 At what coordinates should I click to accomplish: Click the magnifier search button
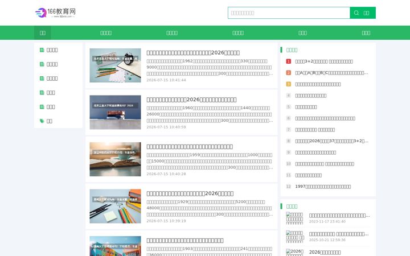[x=363, y=13]
